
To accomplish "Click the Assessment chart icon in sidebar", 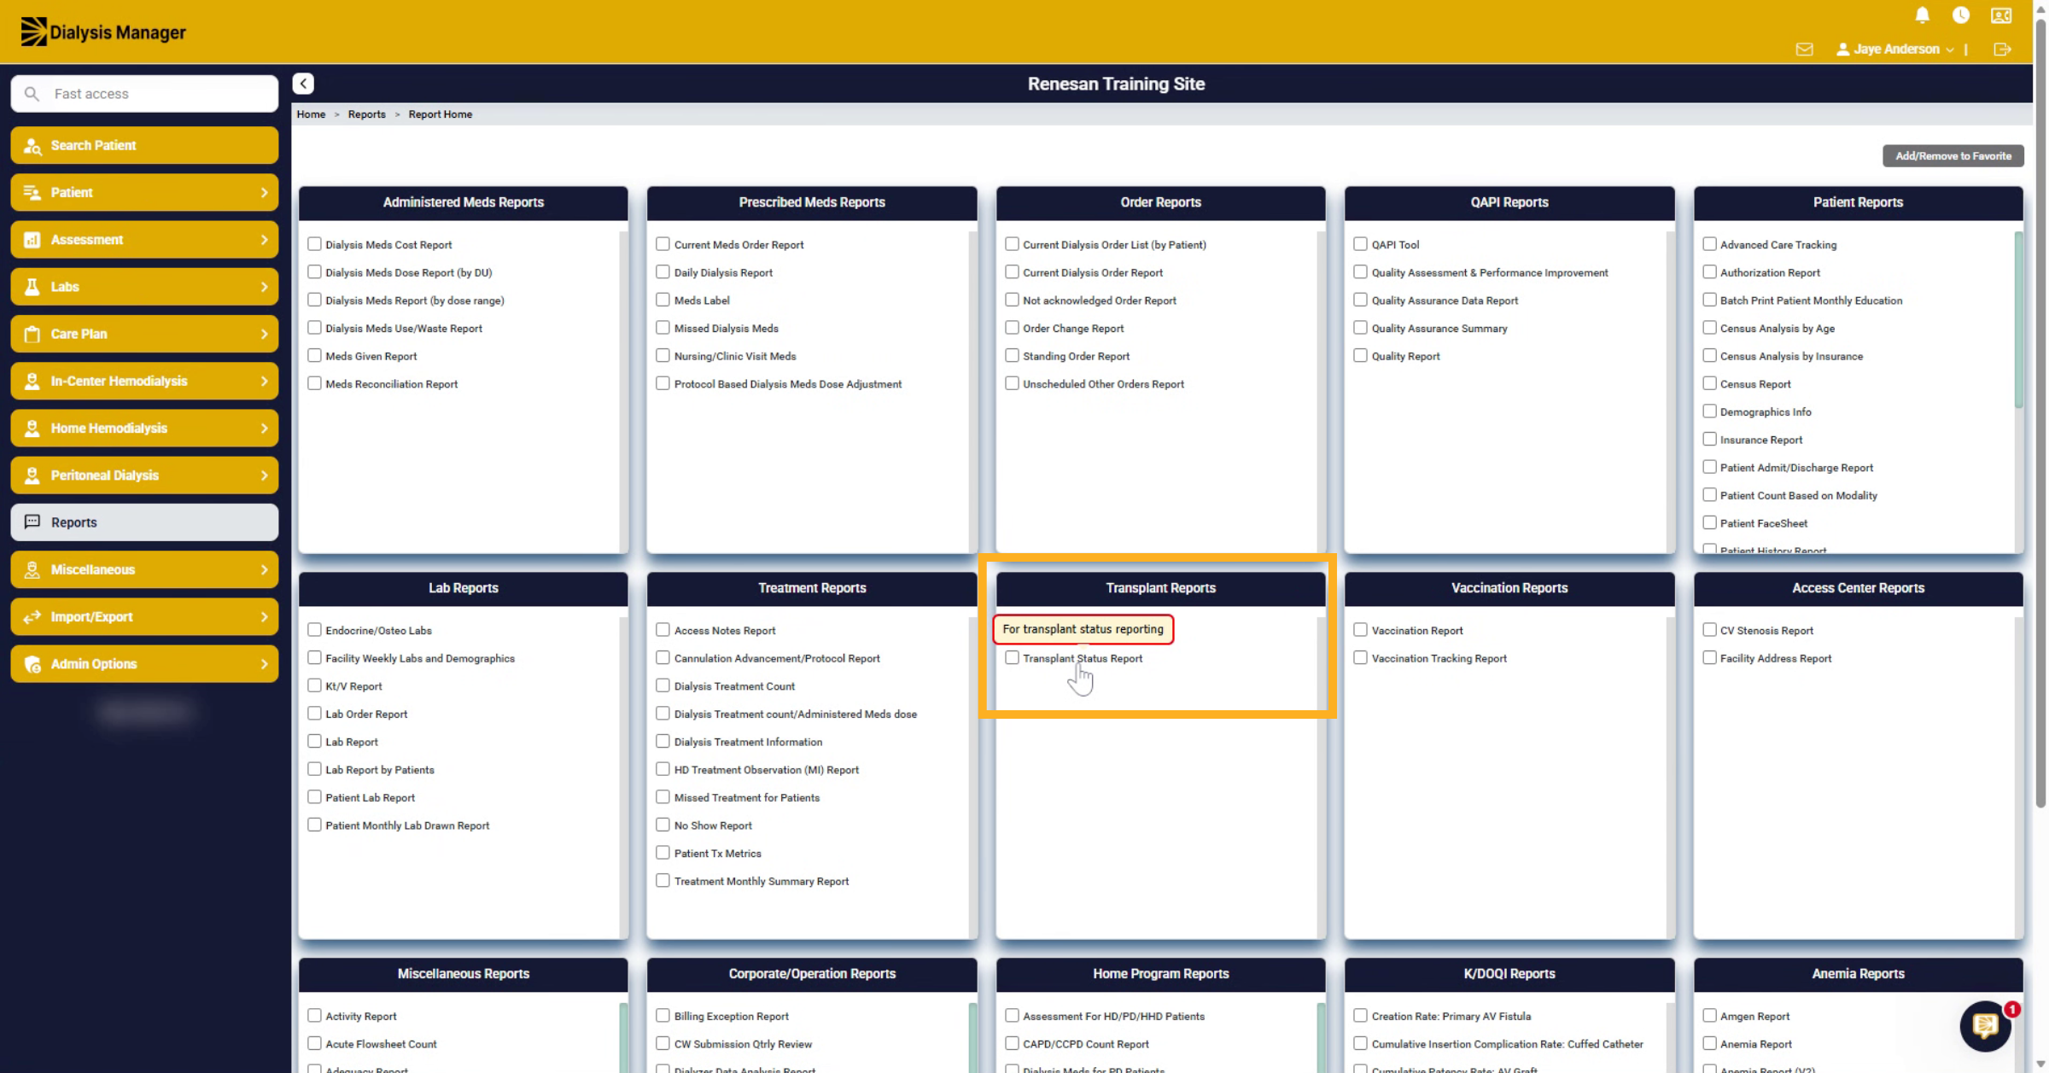I will [32, 240].
